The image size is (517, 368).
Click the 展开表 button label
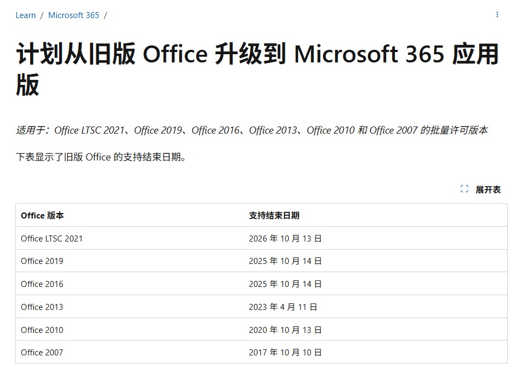(488, 189)
